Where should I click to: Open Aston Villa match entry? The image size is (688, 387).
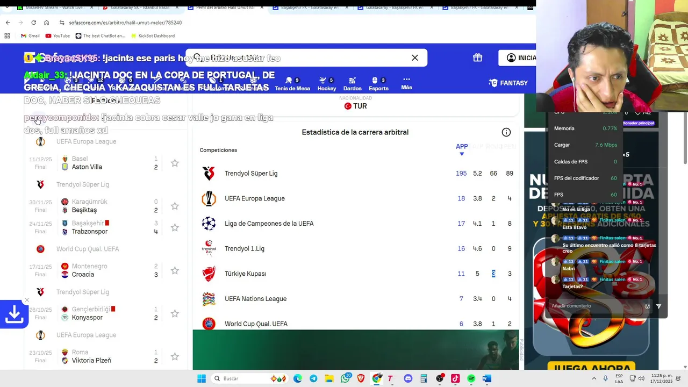point(87,167)
